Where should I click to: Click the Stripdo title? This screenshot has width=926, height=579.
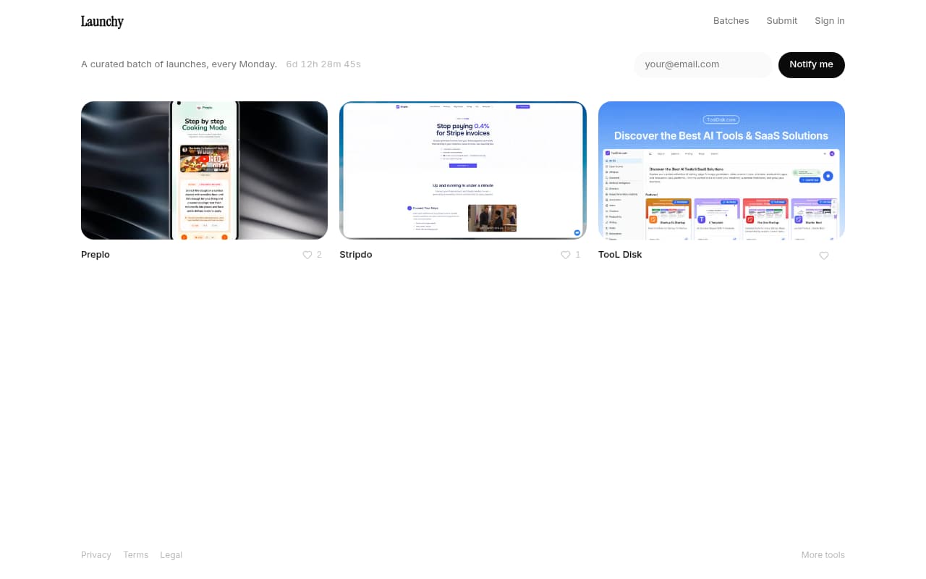coord(355,254)
